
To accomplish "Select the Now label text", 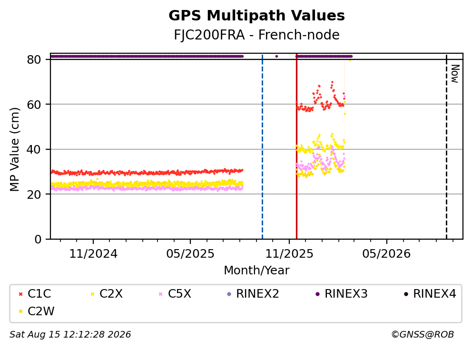I will coord(455,74).
